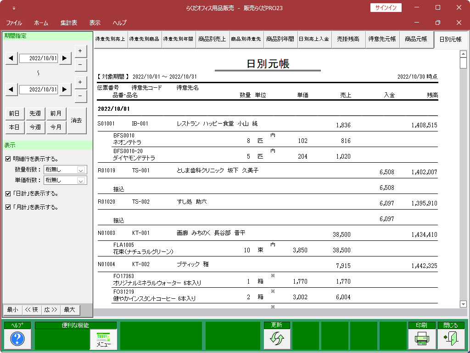Switch to the 商品別売上 tab

(212, 40)
